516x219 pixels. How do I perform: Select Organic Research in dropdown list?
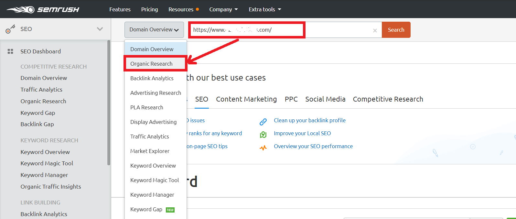[x=156, y=64]
